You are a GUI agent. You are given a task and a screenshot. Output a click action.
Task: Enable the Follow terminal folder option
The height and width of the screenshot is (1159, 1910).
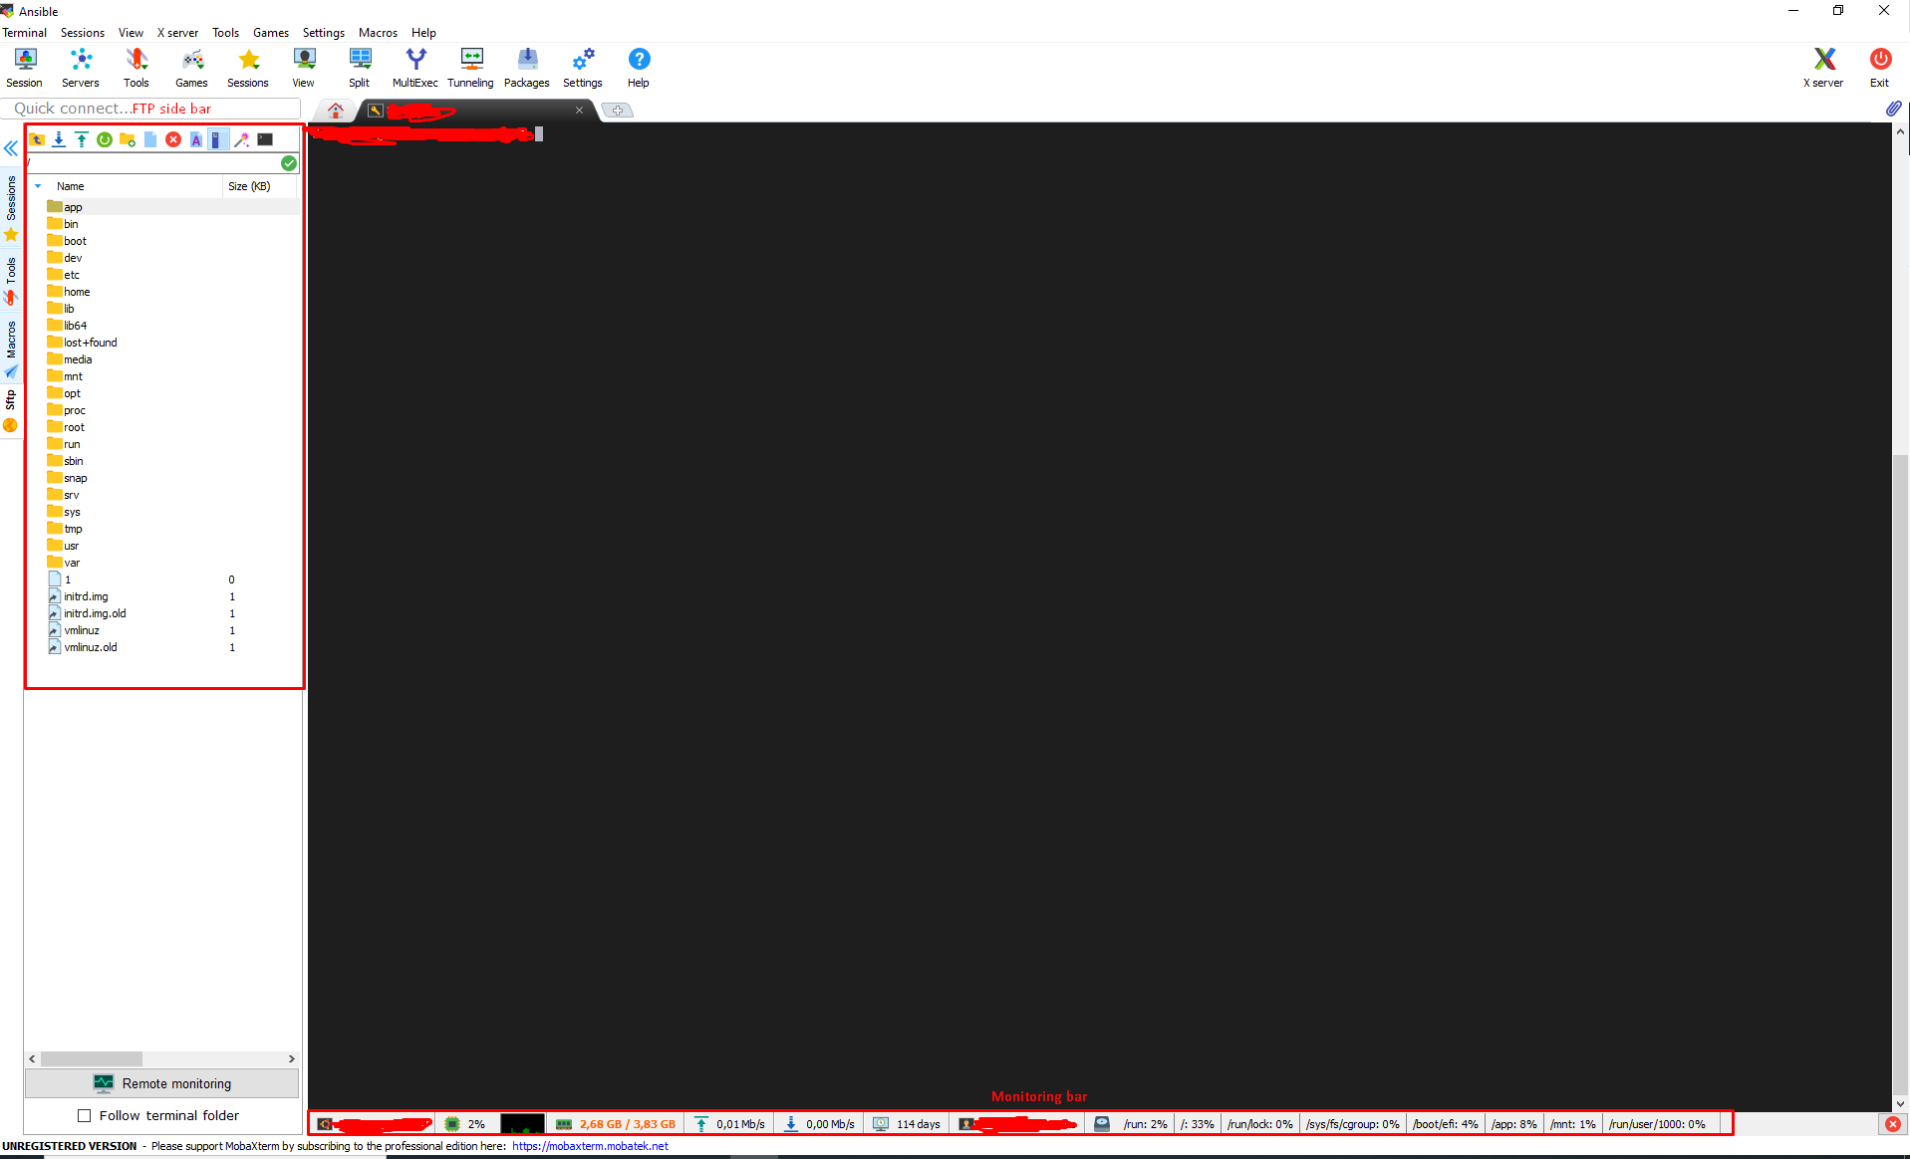click(85, 1115)
